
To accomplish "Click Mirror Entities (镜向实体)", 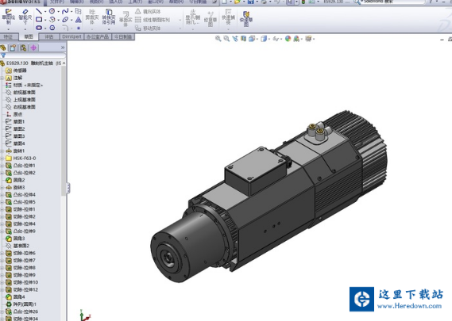I will pyautogui.click(x=148, y=12).
